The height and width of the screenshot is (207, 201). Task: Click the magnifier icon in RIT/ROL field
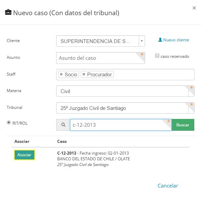tap(63, 125)
